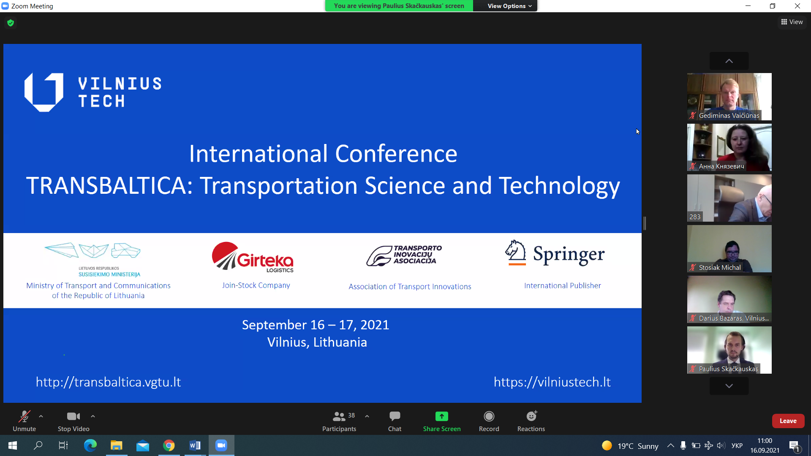Switch keyboard language from УКР

coord(737,445)
